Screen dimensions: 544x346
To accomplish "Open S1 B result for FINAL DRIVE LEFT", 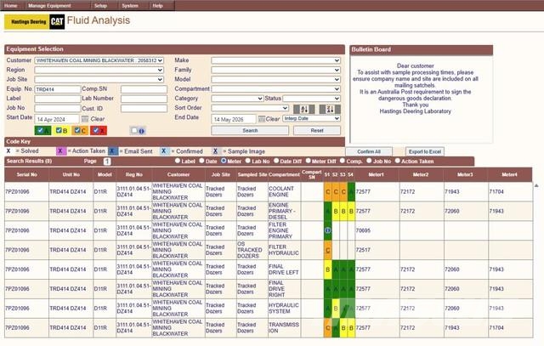I will click(x=328, y=269).
